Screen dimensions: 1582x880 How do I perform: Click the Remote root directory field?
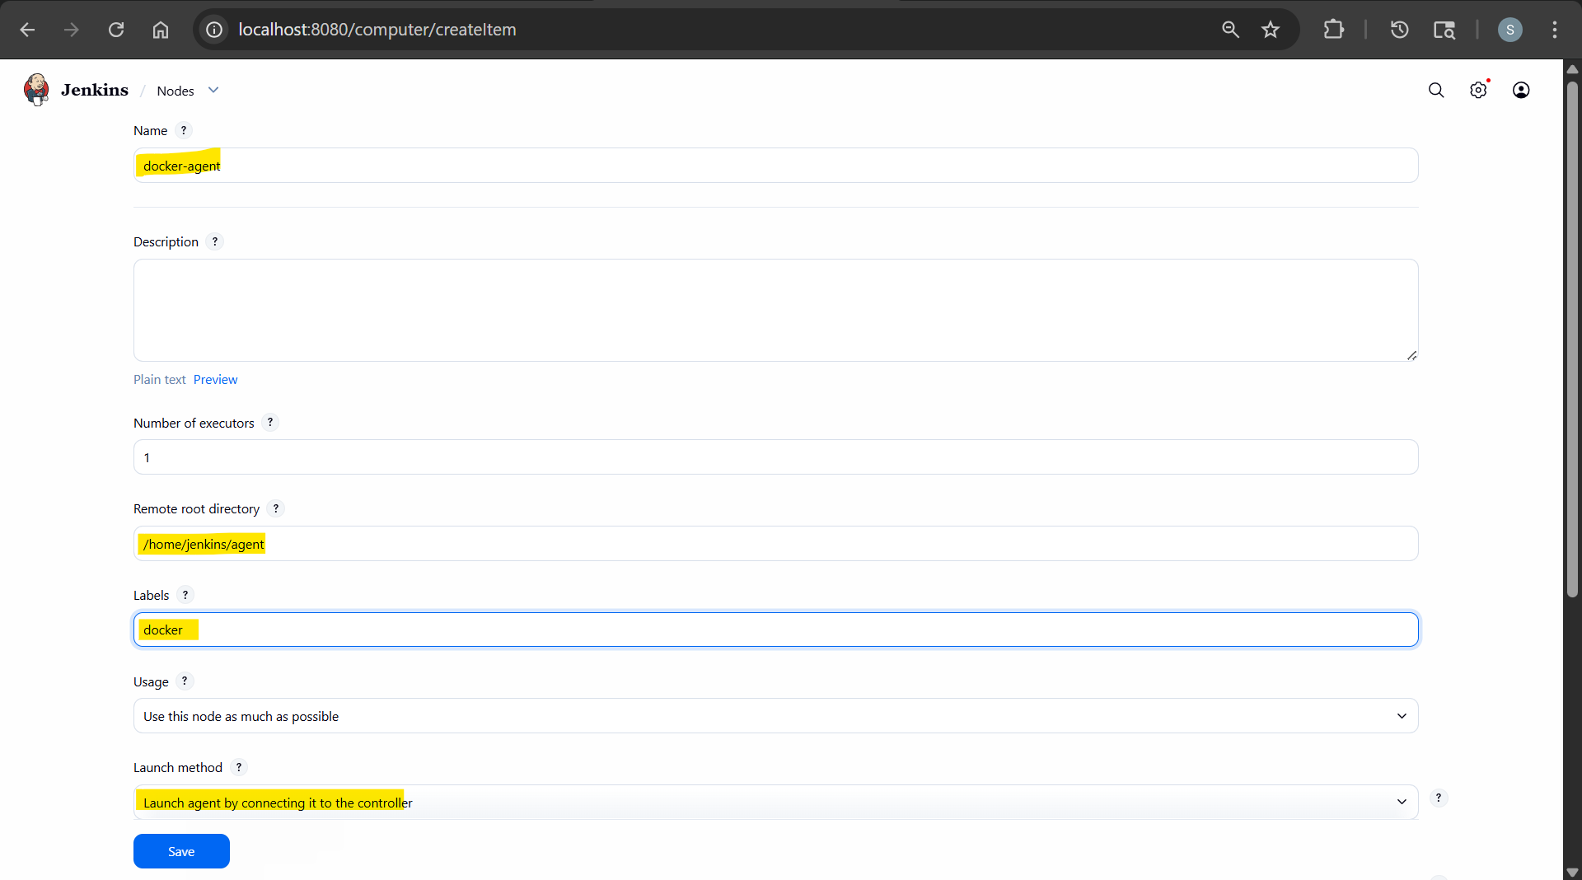[775, 544]
